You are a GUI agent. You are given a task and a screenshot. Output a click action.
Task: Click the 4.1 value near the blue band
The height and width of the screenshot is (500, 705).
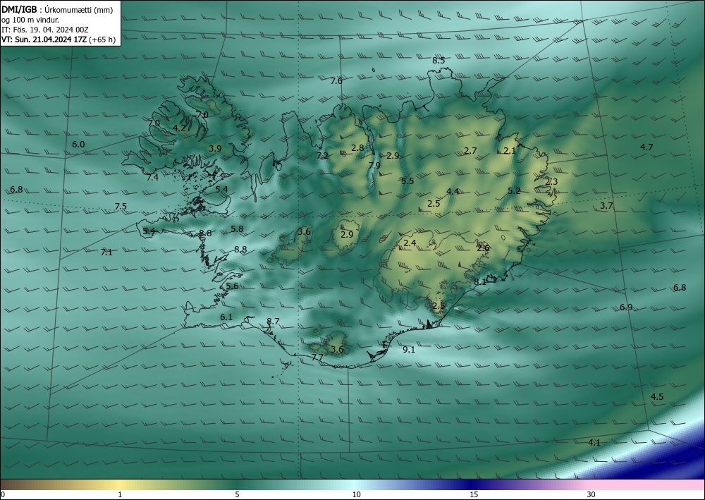(594, 442)
